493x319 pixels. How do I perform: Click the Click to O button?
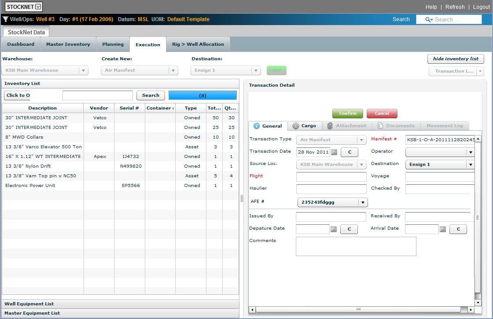tap(17, 95)
